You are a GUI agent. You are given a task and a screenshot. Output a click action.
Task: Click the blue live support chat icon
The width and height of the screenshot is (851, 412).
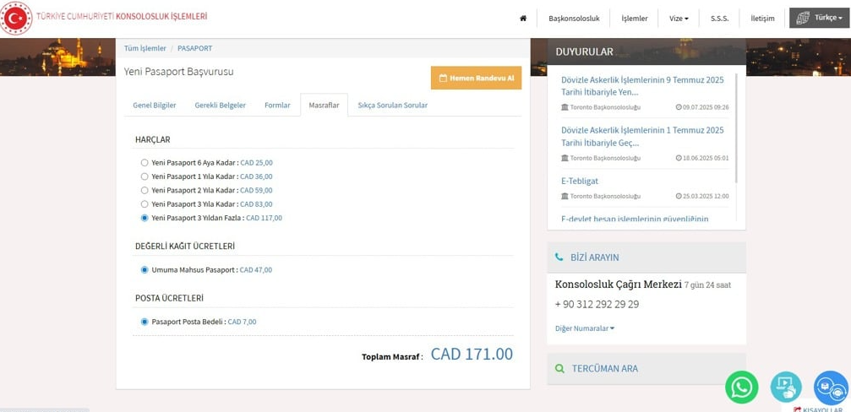pos(830,388)
